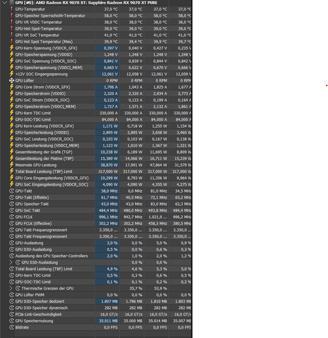Screen dimensions: 328x338
Task: Select the 6,189 W TGP value
Action: [135, 152]
